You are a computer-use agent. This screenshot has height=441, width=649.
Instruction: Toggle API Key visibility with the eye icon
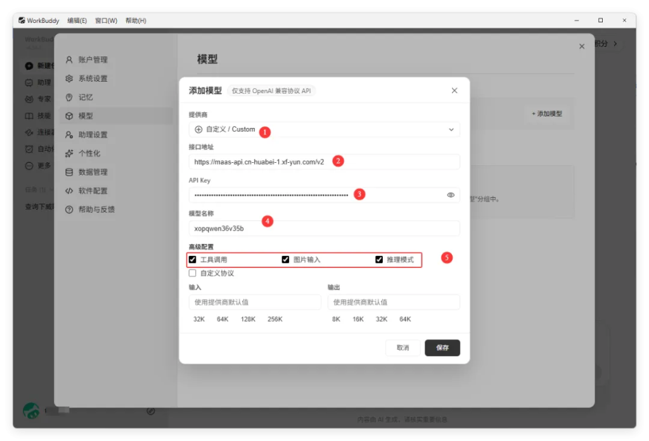(451, 195)
